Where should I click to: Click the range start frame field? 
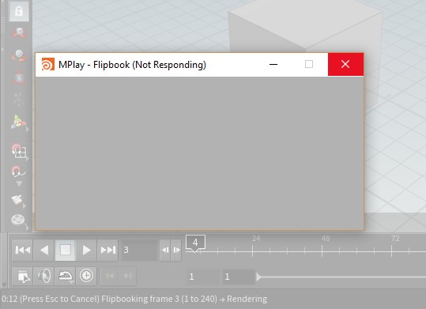click(238, 277)
